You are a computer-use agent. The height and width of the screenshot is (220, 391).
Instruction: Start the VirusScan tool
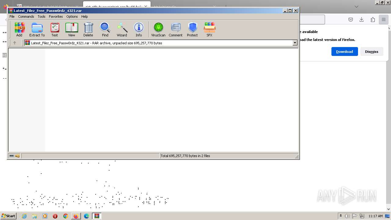(x=158, y=30)
